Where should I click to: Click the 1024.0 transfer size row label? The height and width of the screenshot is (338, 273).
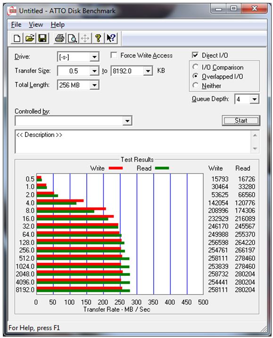(25, 266)
